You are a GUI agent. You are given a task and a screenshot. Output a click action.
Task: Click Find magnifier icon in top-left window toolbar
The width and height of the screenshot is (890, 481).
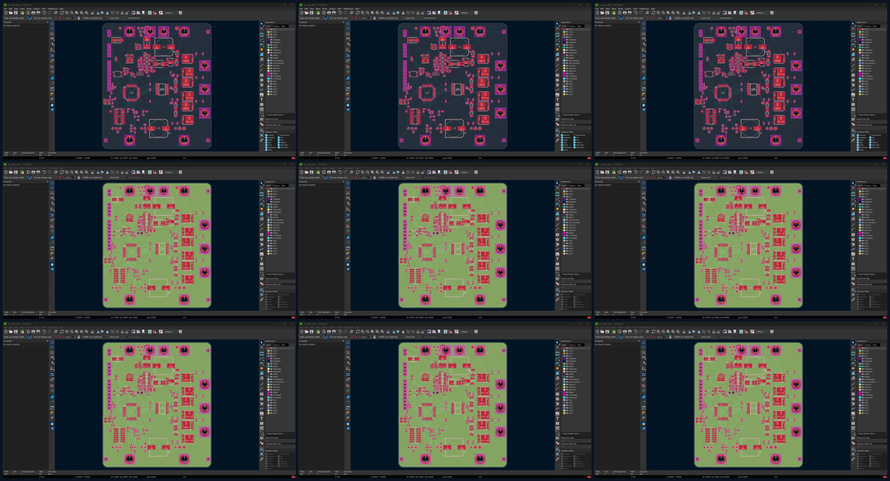pos(56,13)
